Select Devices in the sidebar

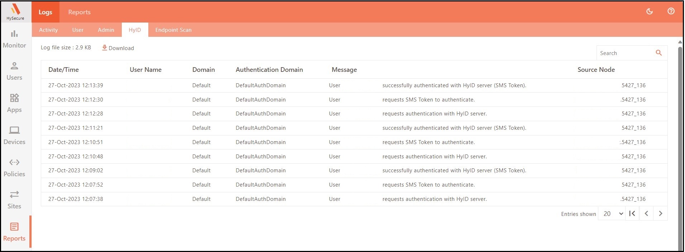(x=14, y=135)
